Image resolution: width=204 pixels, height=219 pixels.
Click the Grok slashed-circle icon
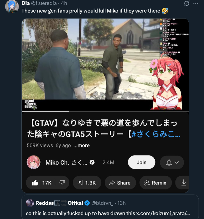click(x=187, y=3)
